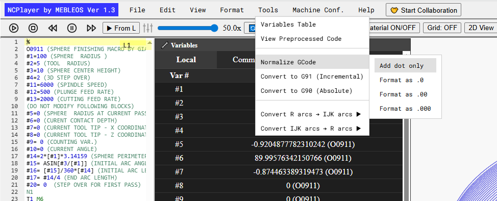The height and width of the screenshot is (201, 497).
Task: Click Start Collaboration button
Action: [424, 10]
